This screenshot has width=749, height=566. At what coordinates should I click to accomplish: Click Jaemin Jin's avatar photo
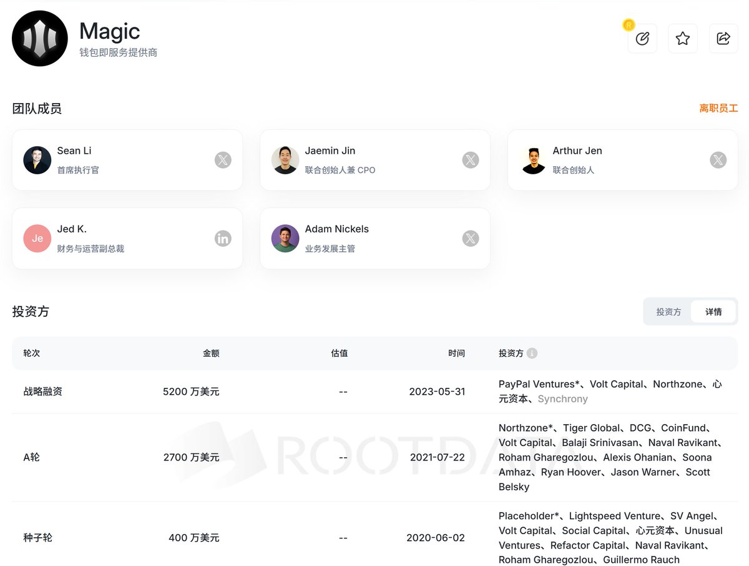pos(285,160)
